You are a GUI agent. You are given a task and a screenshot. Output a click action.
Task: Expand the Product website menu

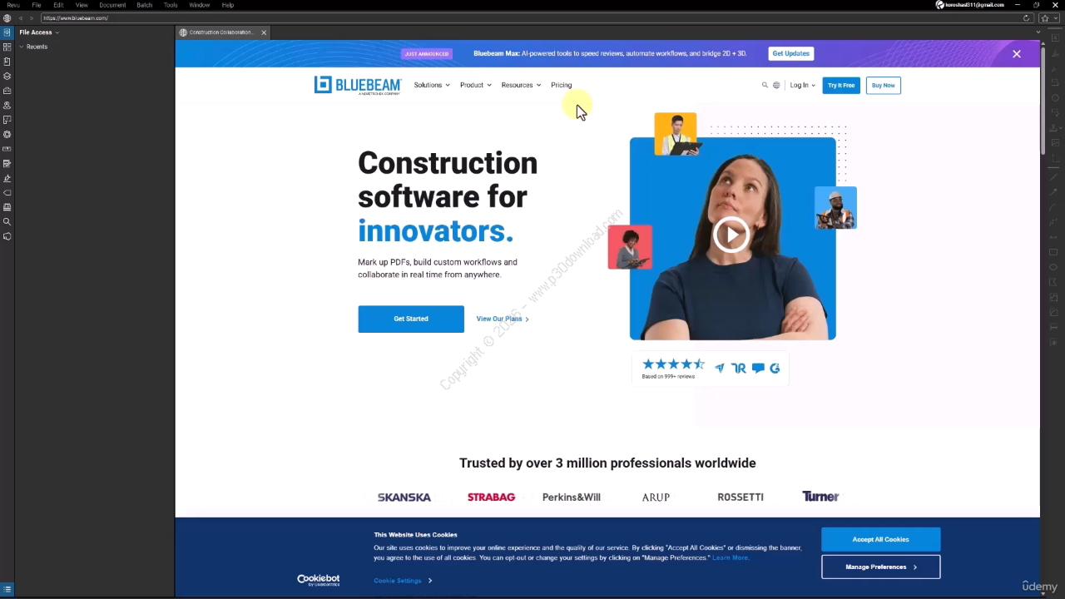tap(476, 85)
